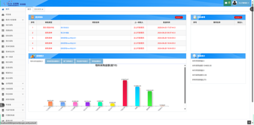The width and height of the screenshot is (254, 125).
Task: Click the orange chart bar
Action: coord(50,104)
